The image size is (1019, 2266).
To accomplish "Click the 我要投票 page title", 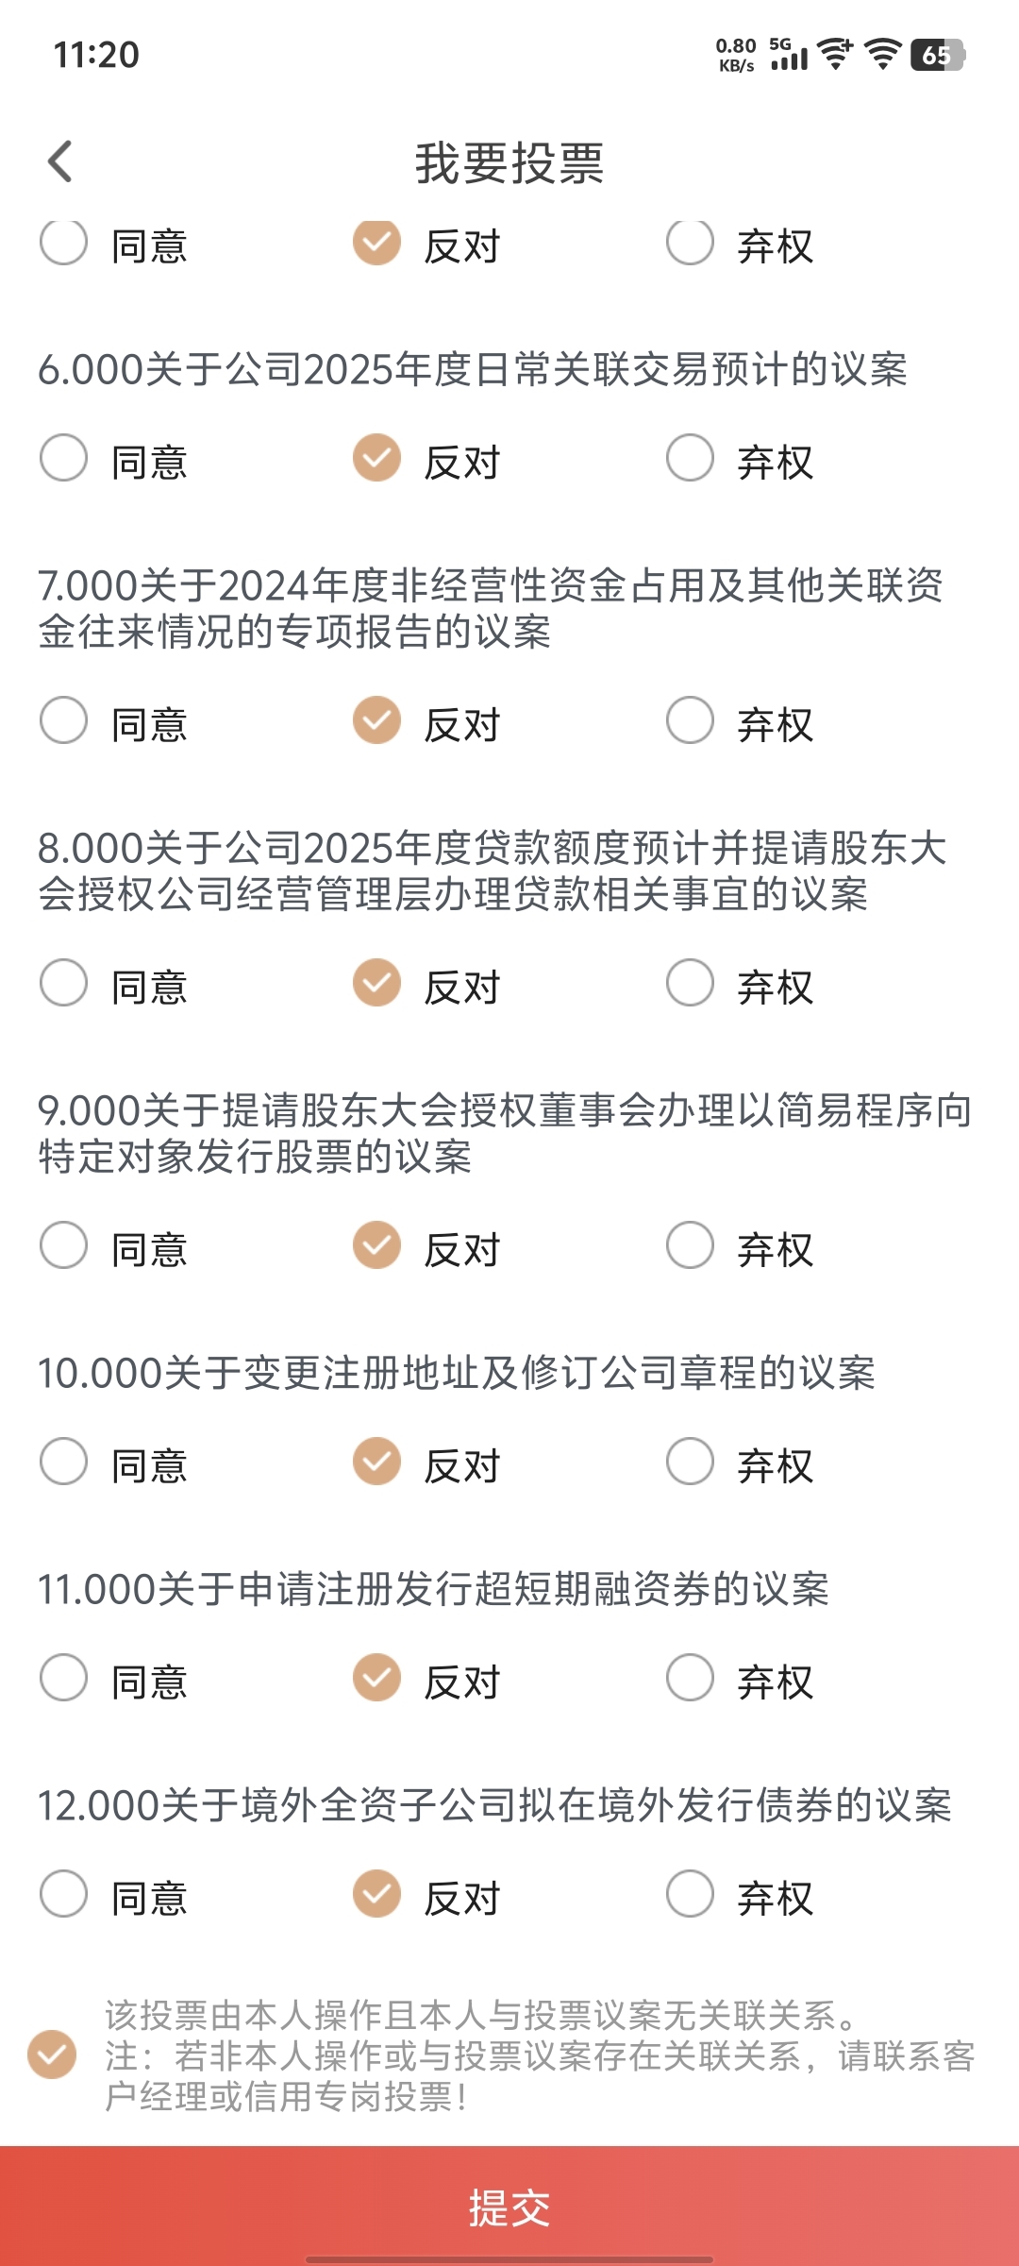I will click(509, 162).
